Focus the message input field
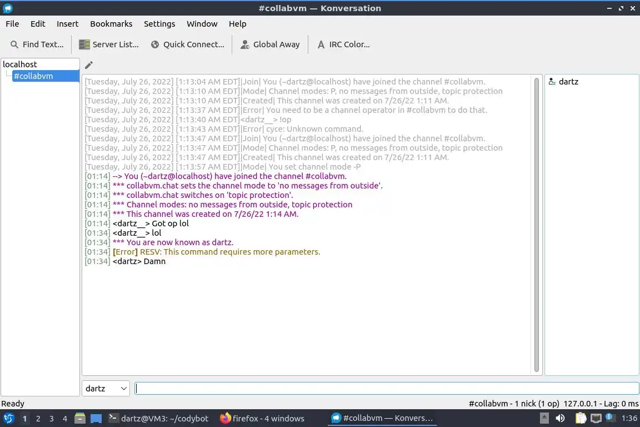Image resolution: width=640 pixels, height=427 pixels. coord(387,389)
